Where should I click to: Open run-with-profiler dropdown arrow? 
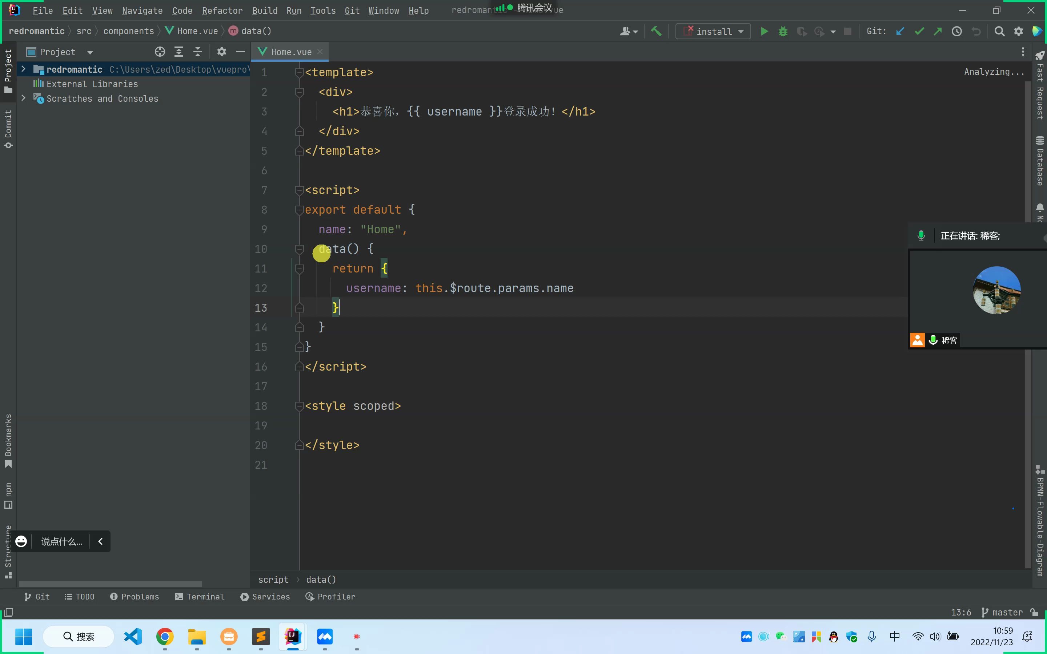[833, 32]
